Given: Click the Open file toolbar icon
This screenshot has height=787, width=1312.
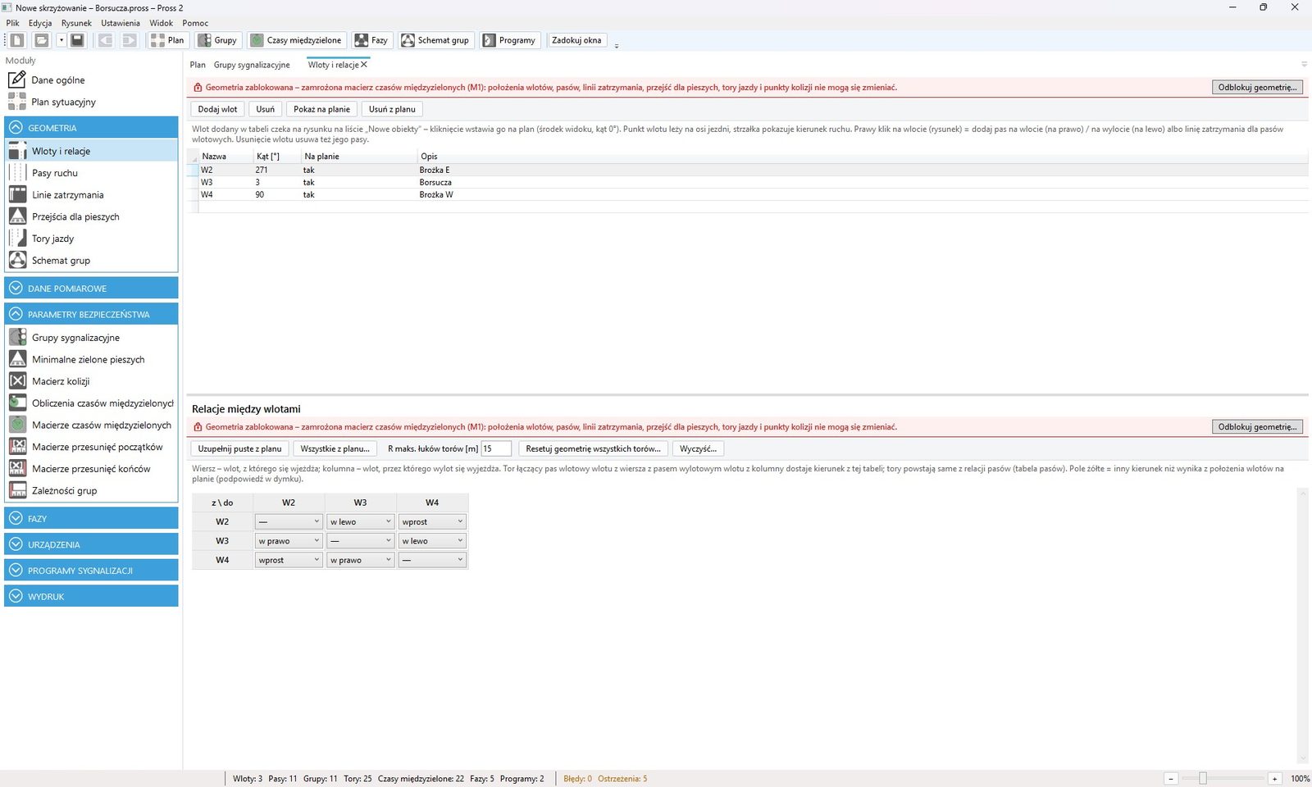Looking at the screenshot, I should [x=41, y=40].
